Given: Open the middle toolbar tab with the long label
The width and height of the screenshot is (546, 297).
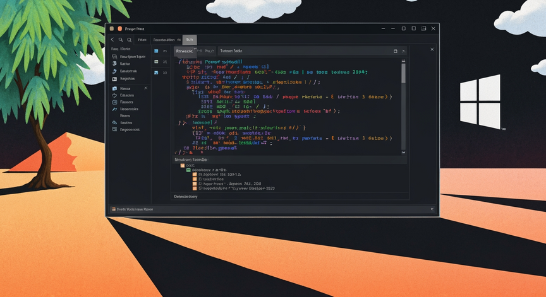Looking at the screenshot, I should 166,40.
